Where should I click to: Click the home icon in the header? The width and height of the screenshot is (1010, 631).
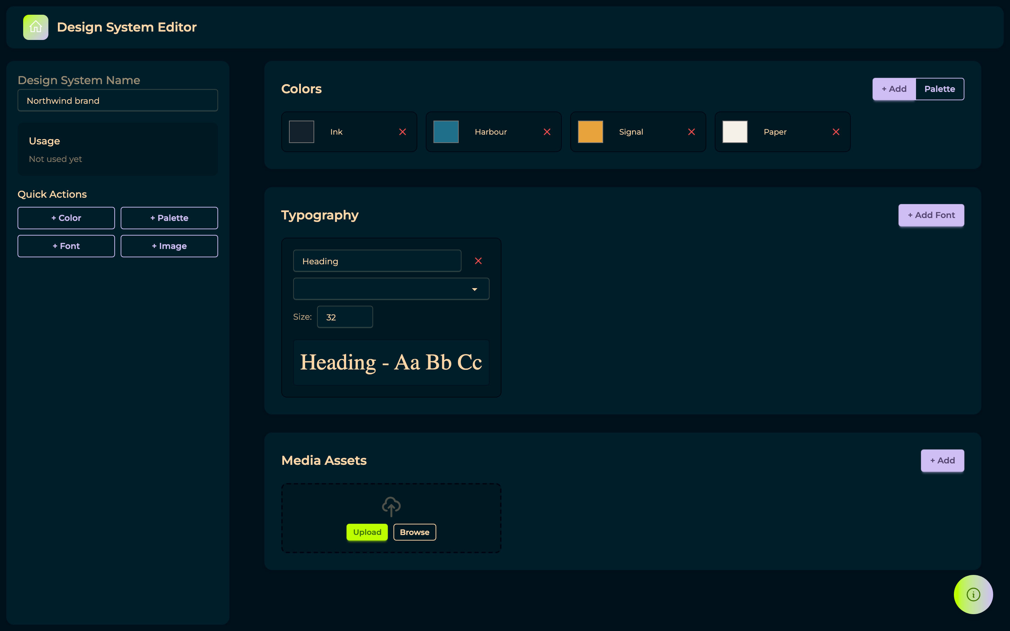(35, 27)
